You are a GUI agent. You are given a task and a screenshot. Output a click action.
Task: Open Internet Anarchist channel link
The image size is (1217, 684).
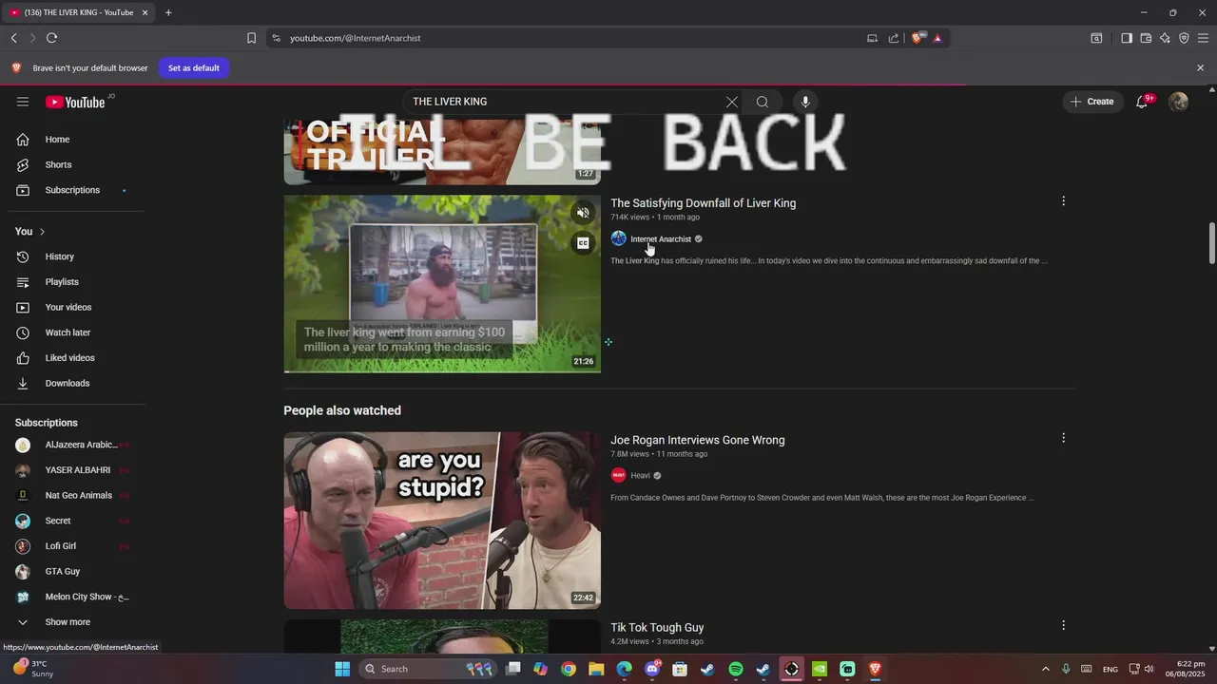coord(661,239)
